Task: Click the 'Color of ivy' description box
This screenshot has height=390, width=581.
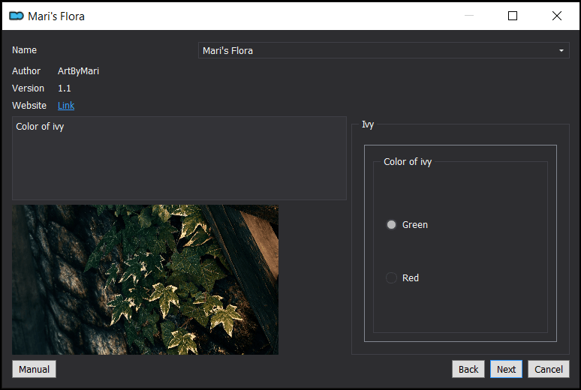Action: pyautogui.click(x=179, y=158)
